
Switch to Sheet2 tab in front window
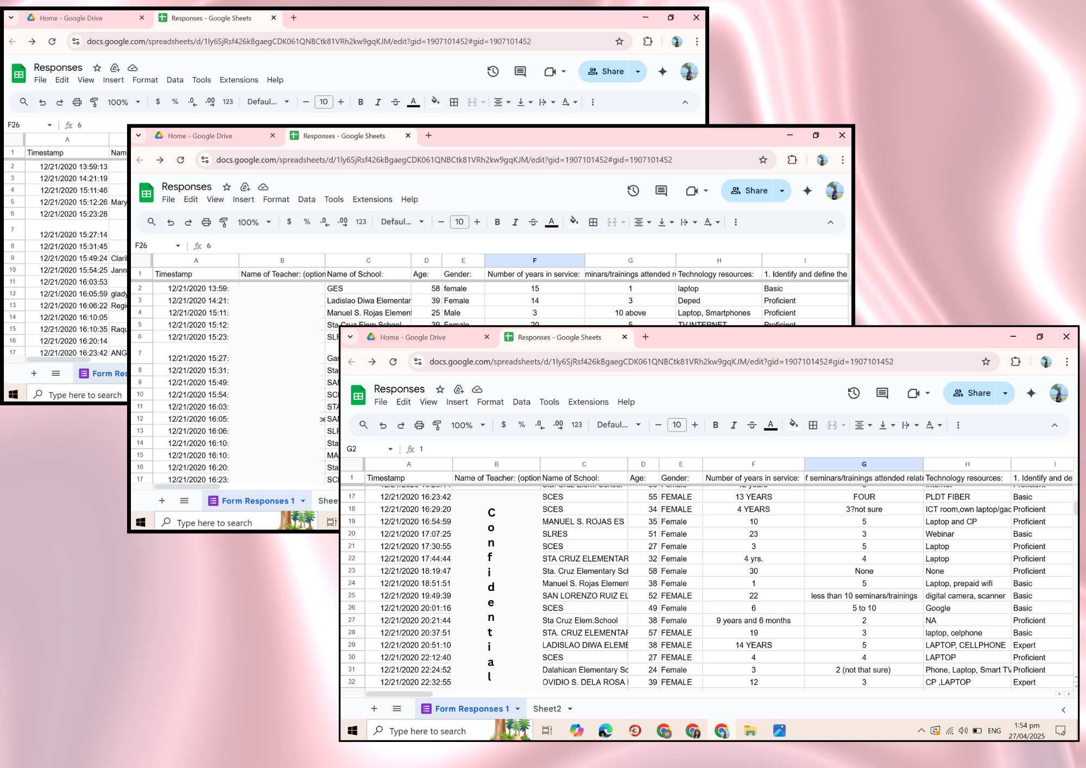(547, 709)
